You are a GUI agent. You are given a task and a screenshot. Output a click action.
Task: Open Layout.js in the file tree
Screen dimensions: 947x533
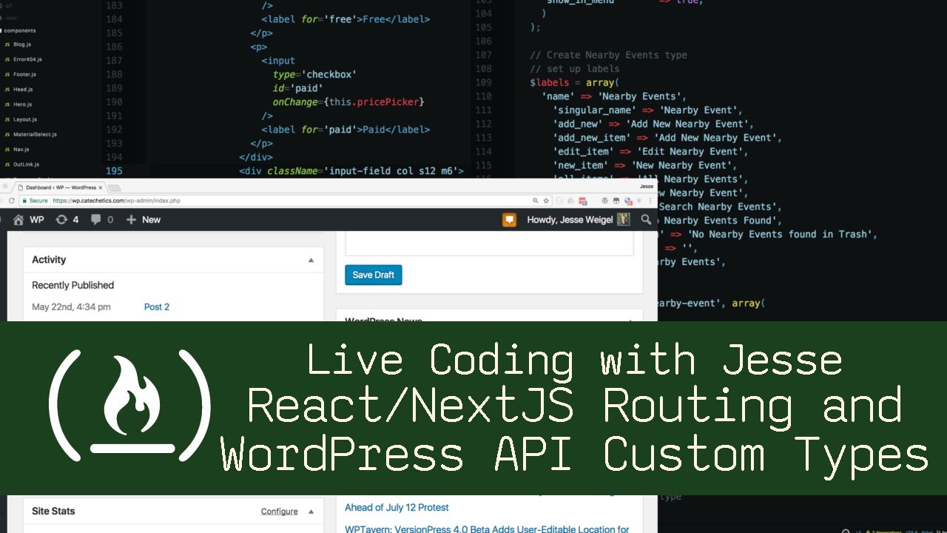pos(24,119)
